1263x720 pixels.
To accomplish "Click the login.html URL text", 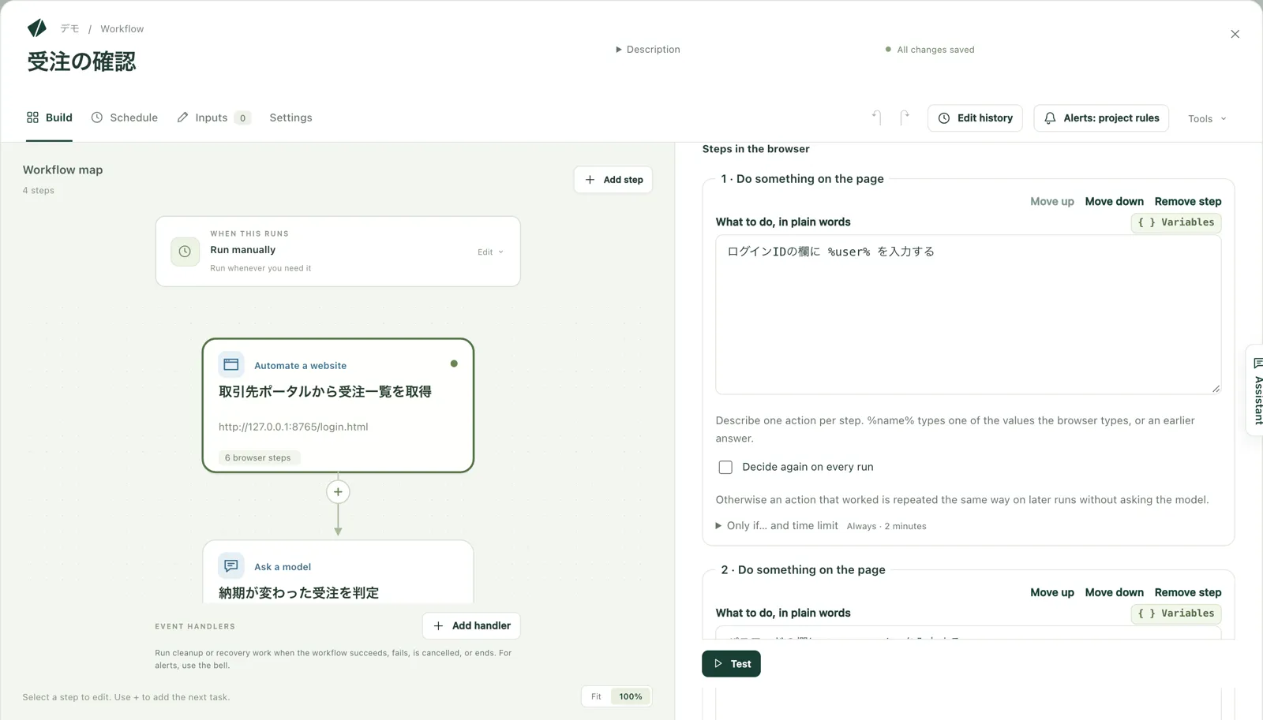I will 293,427.
